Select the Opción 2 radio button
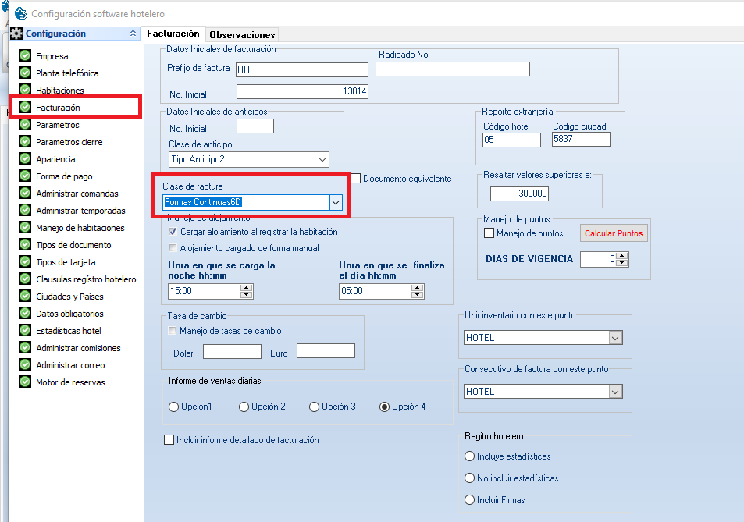Viewport: 744px width, 522px height. click(244, 407)
